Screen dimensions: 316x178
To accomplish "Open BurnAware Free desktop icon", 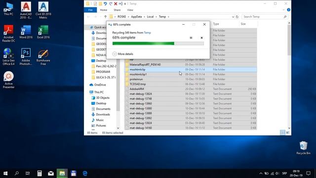I will [x=43, y=57].
